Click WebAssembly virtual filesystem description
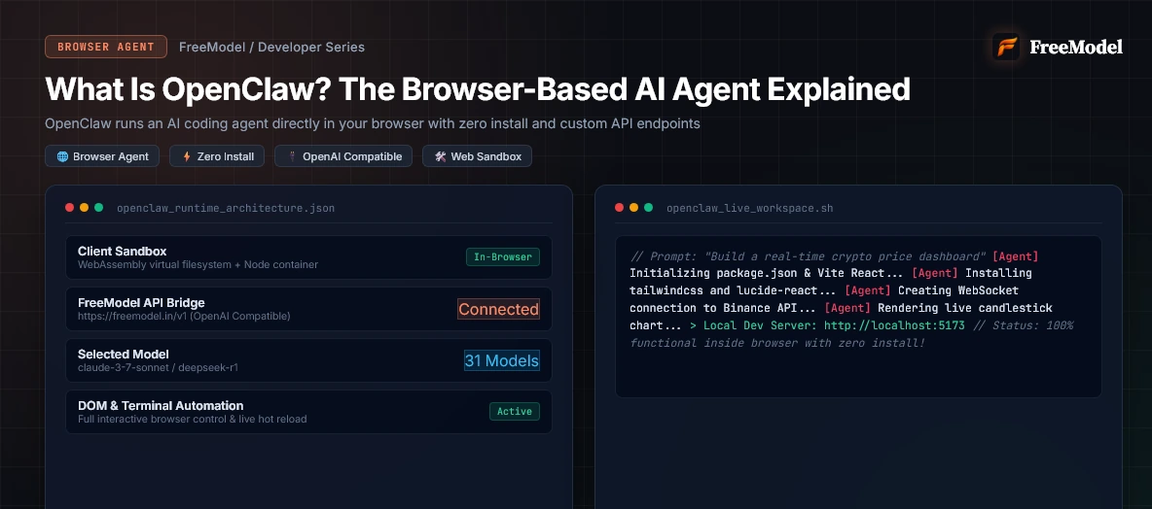The height and width of the screenshot is (509, 1152). coord(198,265)
